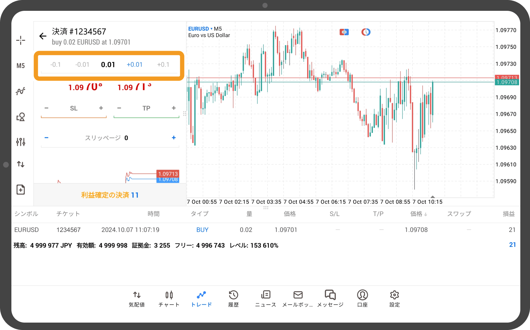
Task: Open the チャート chart tab
Action: (x=169, y=299)
